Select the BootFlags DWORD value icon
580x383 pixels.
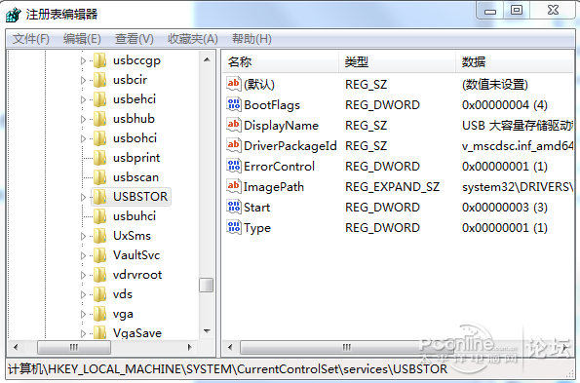click(x=234, y=104)
